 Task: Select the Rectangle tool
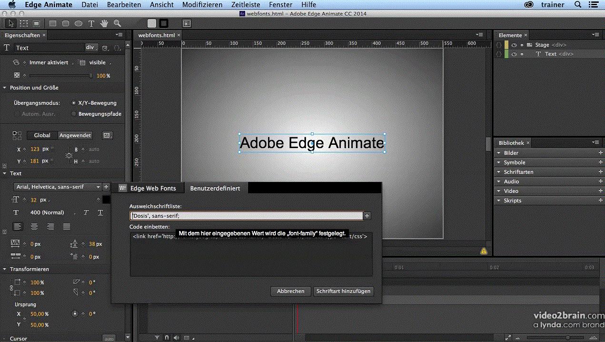[x=53, y=23]
